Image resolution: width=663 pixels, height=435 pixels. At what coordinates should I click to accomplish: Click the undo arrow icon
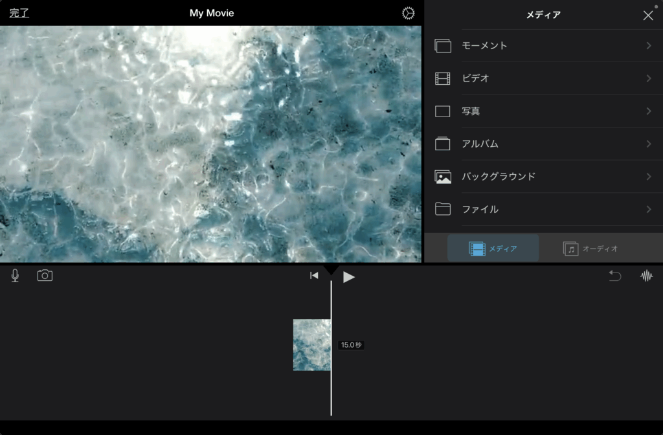[614, 276]
